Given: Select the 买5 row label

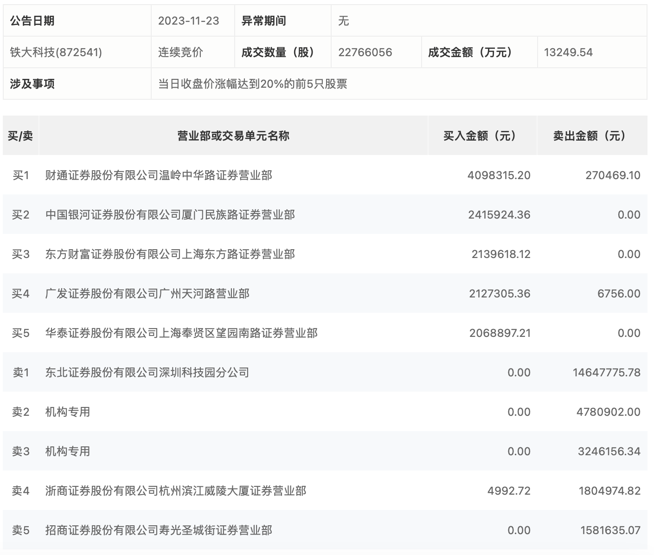Looking at the screenshot, I should coord(20,333).
